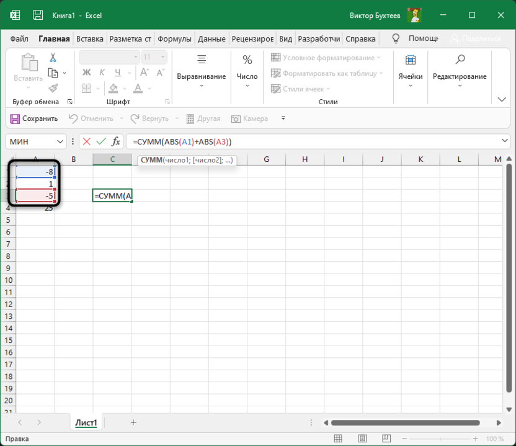Confirm formula with the Enter checkmark icon
Screen dimensions: 516x446
tap(100, 141)
